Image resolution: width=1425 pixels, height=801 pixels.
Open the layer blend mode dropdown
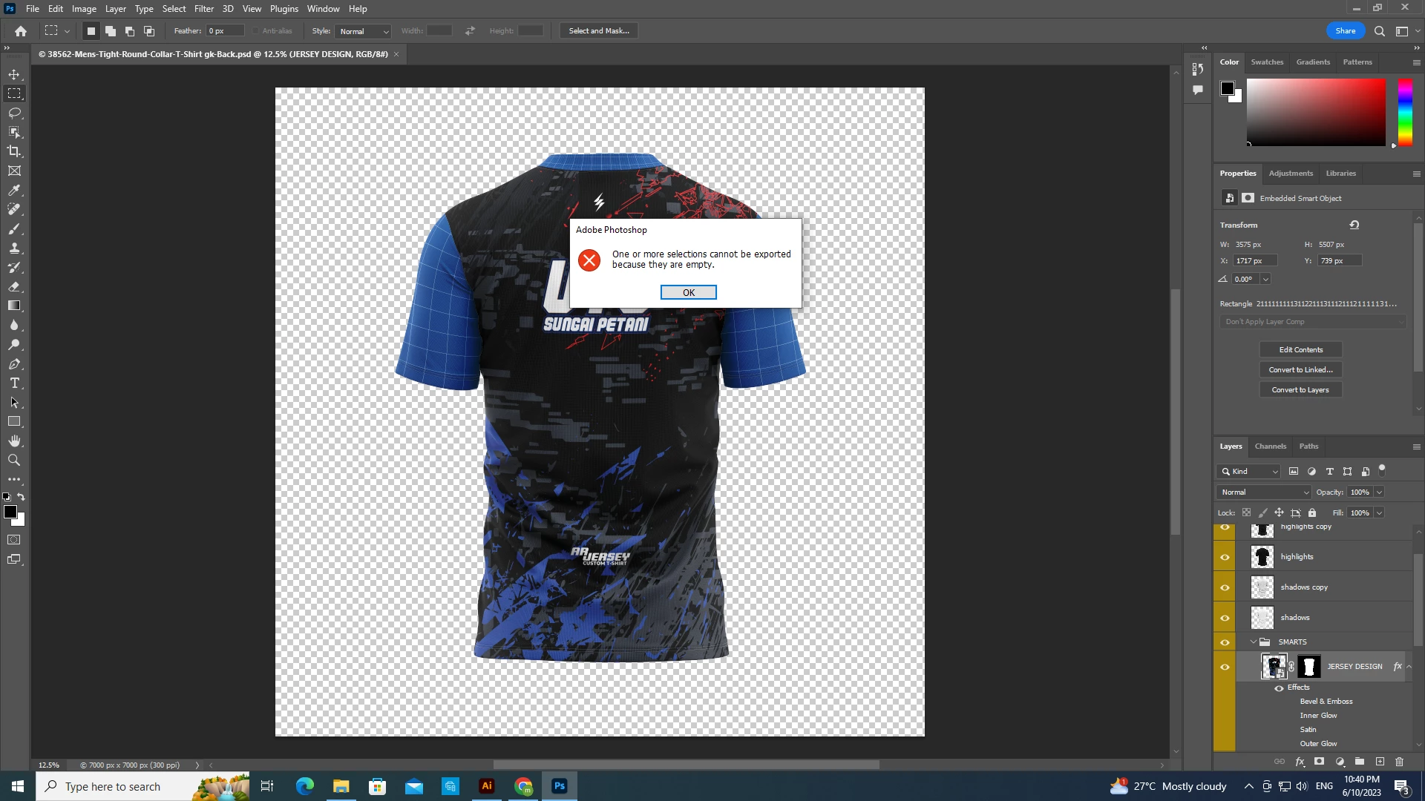pos(1263,492)
